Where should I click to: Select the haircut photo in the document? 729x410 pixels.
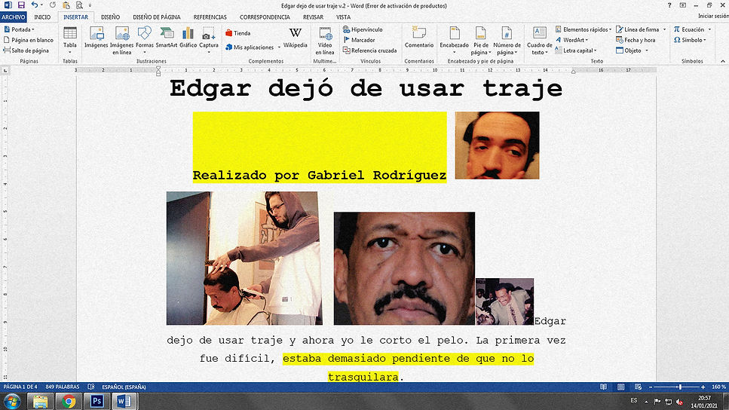(244, 258)
